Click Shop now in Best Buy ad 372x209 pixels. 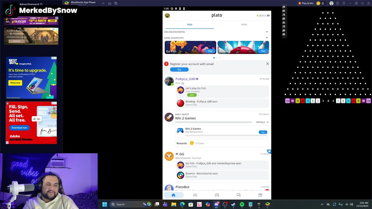[x=15, y=83]
